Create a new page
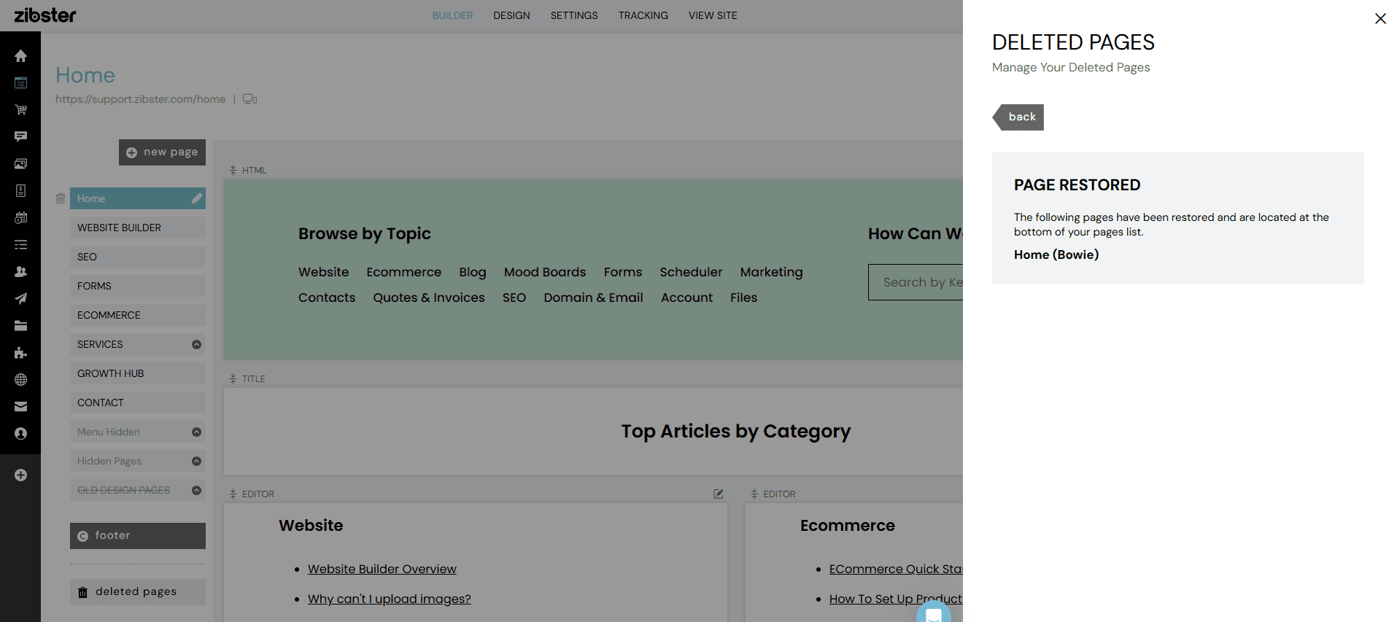 162,152
